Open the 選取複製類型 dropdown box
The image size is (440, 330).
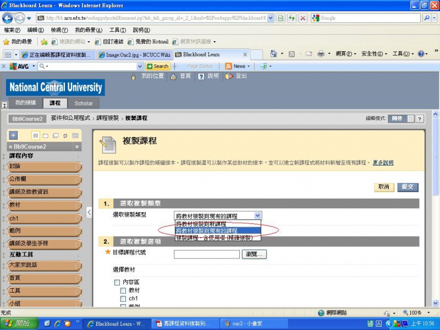(x=217, y=216)
